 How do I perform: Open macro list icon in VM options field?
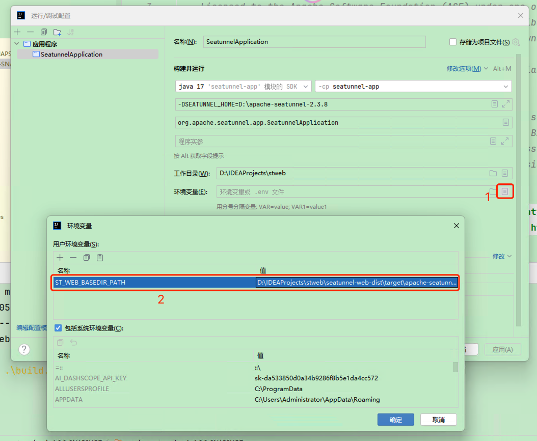(x=495, y=104)
